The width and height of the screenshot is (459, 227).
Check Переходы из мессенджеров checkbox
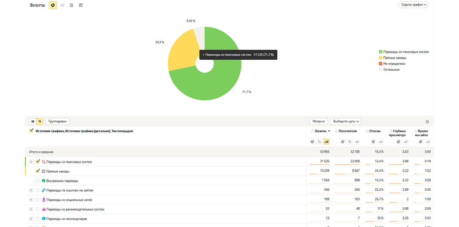[x=37, y=219]
